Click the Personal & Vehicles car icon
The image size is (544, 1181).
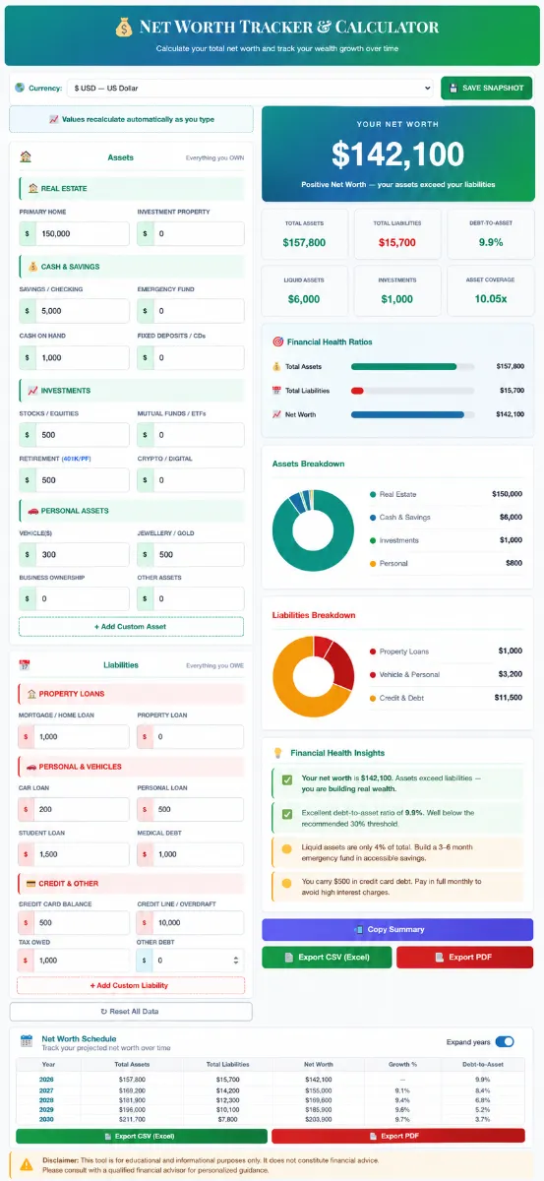31,767
